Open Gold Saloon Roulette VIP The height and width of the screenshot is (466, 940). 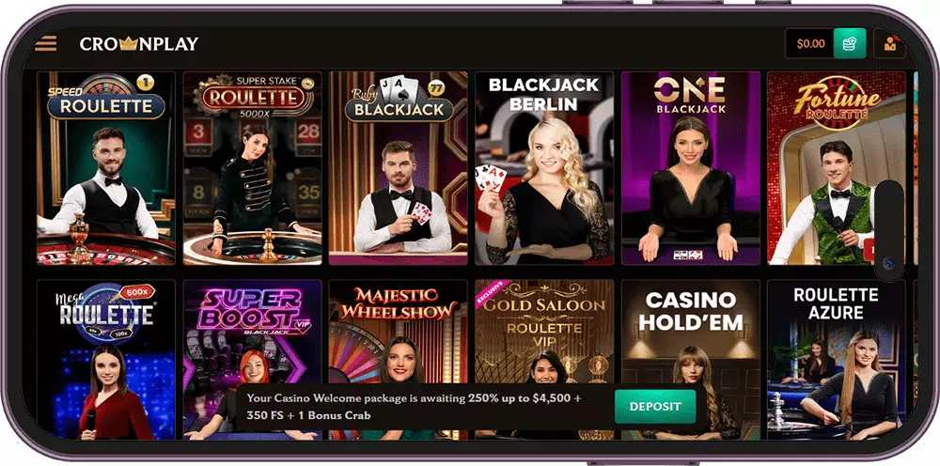click(x=544, y=360)
